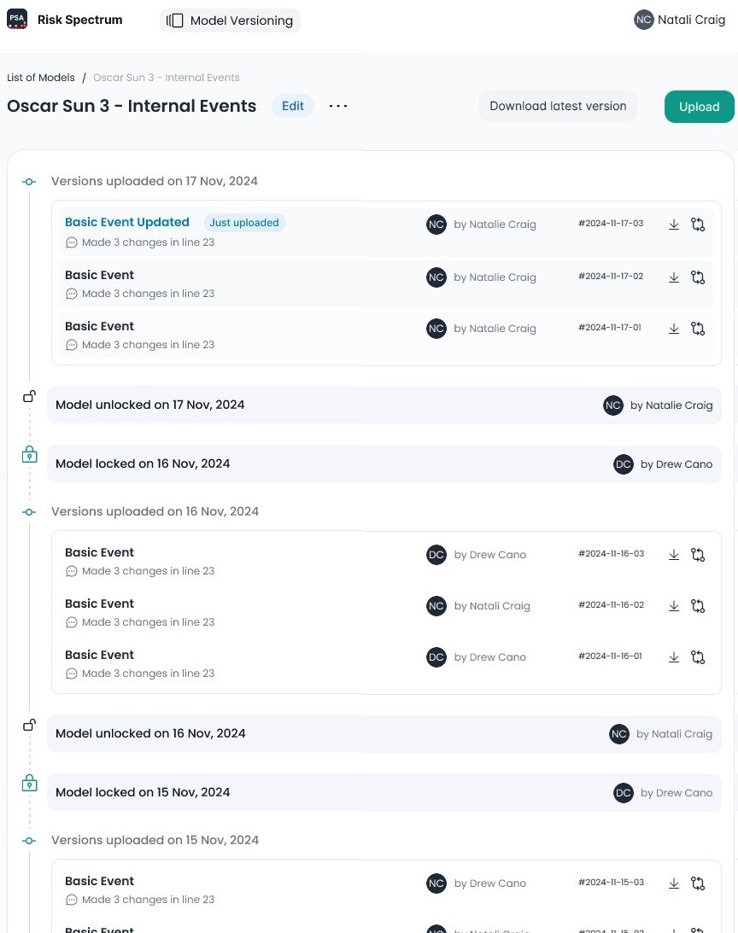Click compare icon for version #2024-11-17-01

tap(698, 329)
